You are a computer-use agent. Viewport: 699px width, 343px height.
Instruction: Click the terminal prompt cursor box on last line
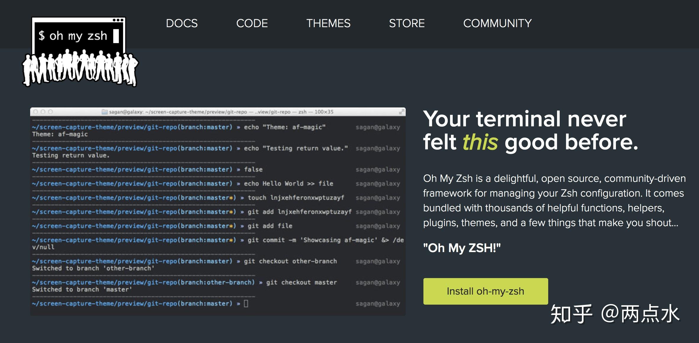[x=246, y=303]
